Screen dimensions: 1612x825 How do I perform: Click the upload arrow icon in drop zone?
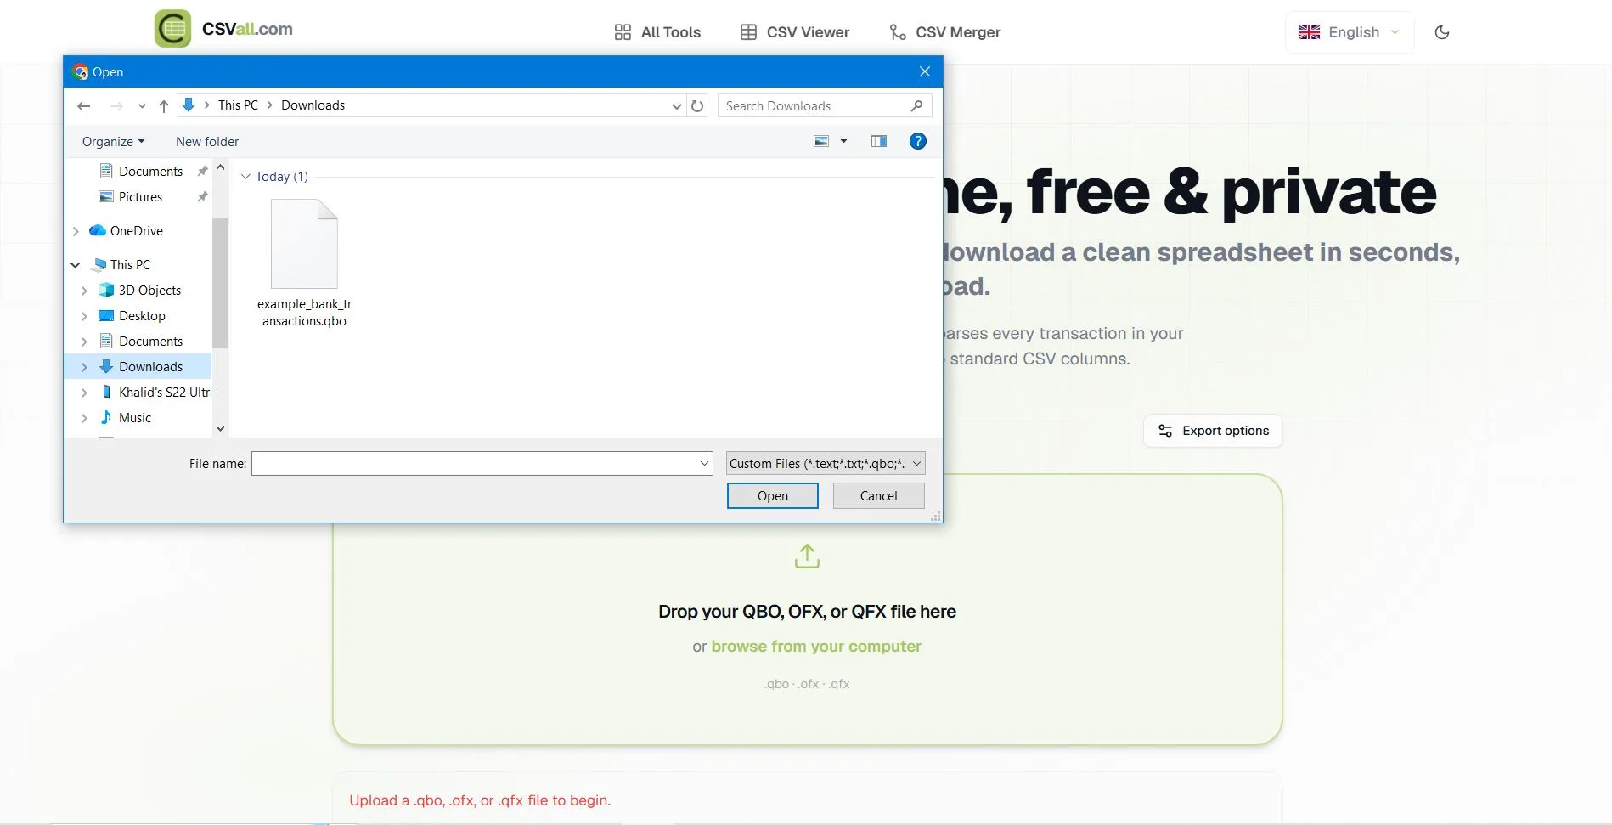click(x=807, y=557)
